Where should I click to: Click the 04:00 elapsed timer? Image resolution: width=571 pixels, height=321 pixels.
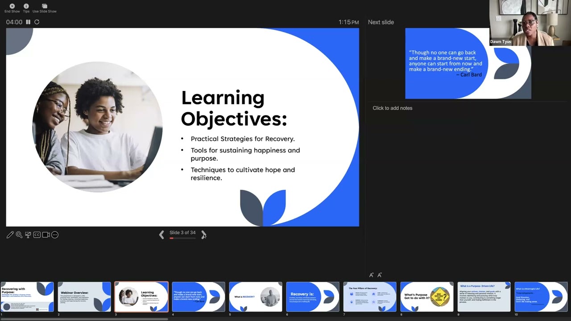14,22
